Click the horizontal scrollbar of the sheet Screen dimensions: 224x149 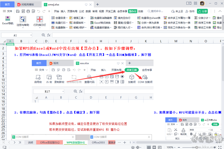[x=164, y=142]
